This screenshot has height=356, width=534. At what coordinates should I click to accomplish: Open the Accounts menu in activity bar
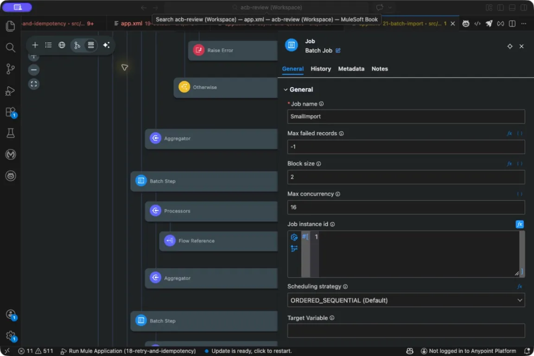coord(11,314)
